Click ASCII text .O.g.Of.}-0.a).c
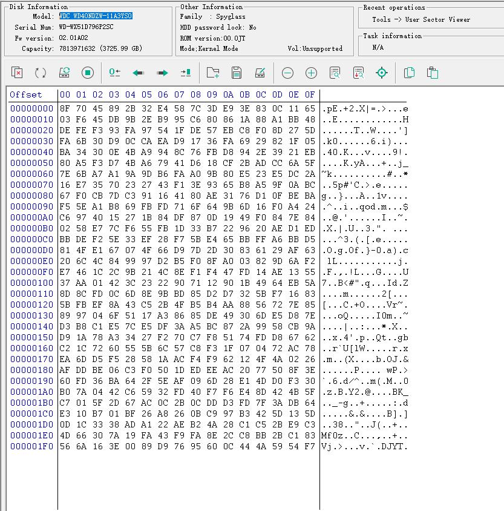This screenshot has width=504, height=511. [365, 250]
